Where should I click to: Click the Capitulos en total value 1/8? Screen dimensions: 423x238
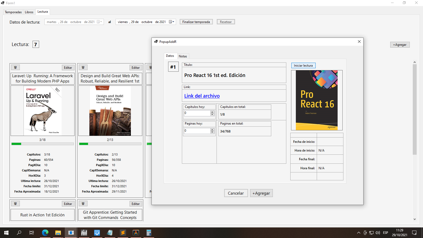[222, 115]
